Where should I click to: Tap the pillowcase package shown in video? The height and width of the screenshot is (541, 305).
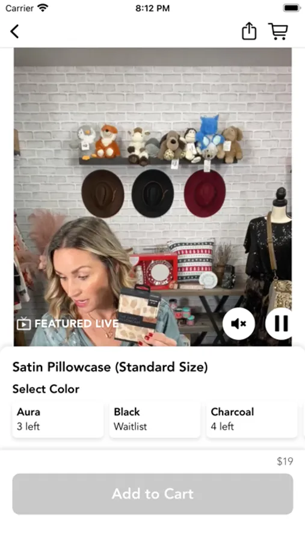(x=137, y=313)
